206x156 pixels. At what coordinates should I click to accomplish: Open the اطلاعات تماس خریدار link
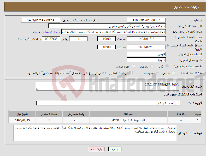(x=46, y=32)
